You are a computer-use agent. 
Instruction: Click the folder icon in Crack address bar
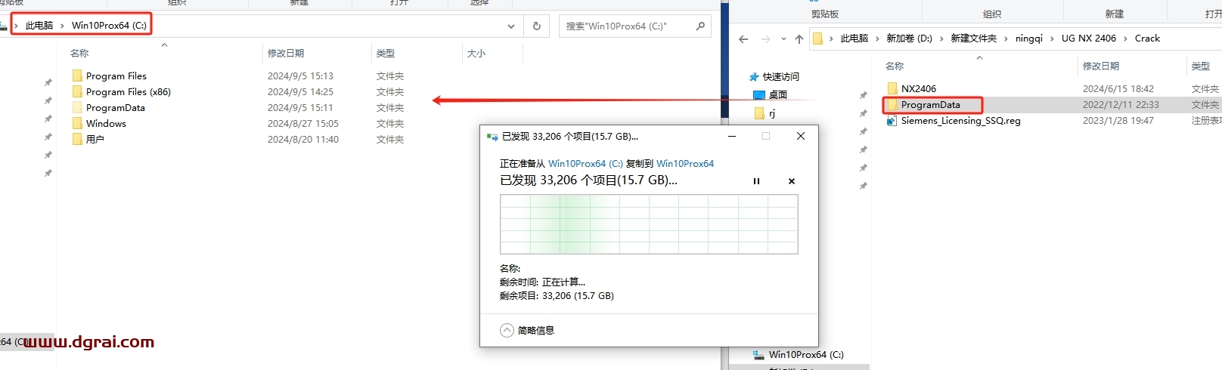coord(817,39)
